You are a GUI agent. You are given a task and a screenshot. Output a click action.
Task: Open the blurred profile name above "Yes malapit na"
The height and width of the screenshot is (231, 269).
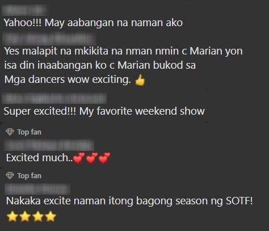pyautogui.click(x=49, y=39)
